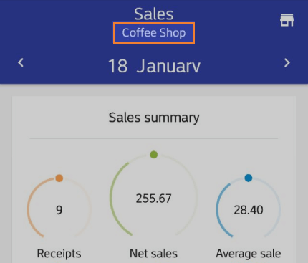Select the Average sale value 28.40
The height and width of the screenshot is (263, 308).
click(249, 210)
